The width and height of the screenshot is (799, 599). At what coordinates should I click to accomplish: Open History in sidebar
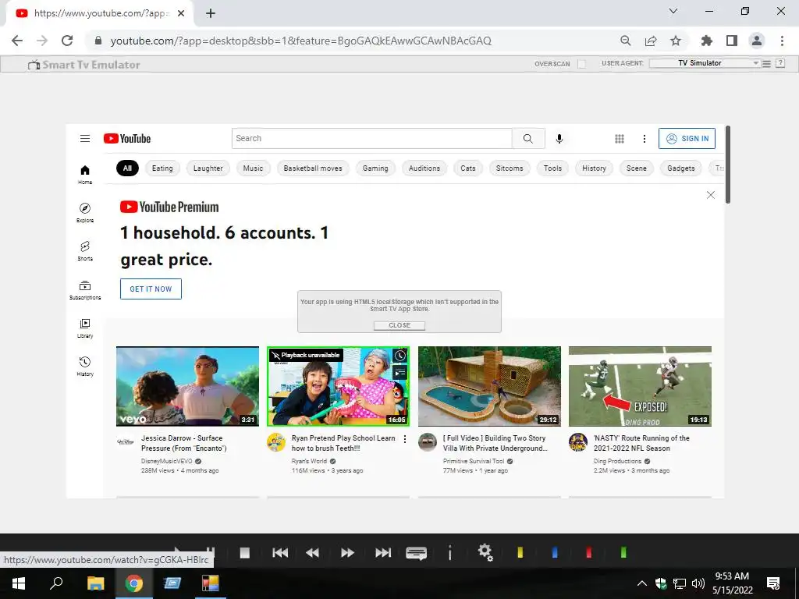(x=85, y=367)
